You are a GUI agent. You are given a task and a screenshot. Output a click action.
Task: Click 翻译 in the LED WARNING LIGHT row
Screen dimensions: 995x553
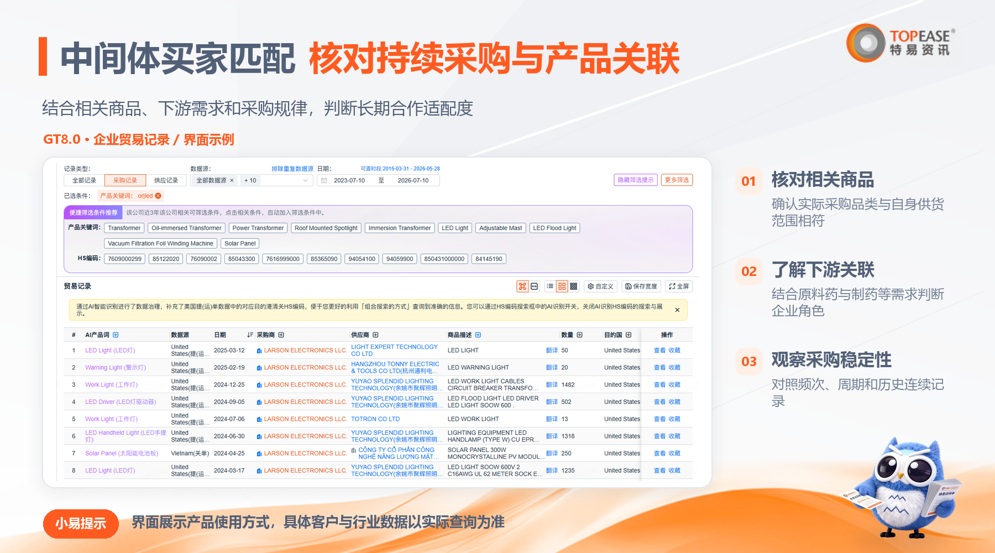pos(552,368)
